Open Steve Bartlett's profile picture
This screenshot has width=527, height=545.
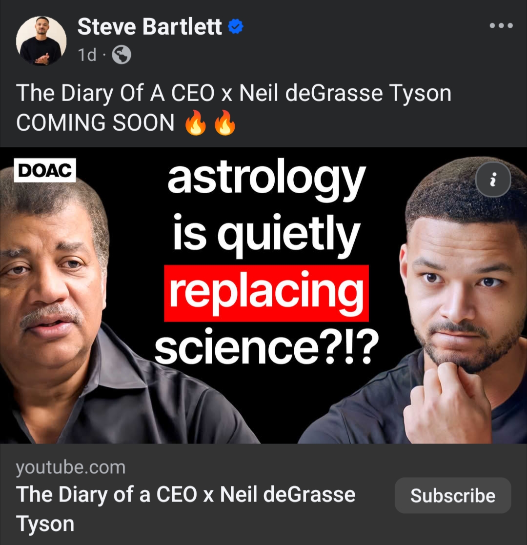[41, 41]
